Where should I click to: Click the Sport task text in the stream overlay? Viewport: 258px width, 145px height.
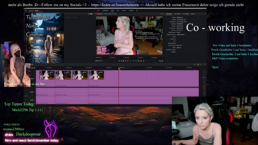pyautogui.click(x=215, y=67)
